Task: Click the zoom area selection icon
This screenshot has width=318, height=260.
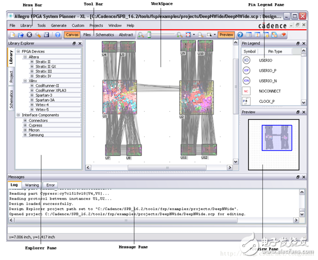Action: [209, 35]
